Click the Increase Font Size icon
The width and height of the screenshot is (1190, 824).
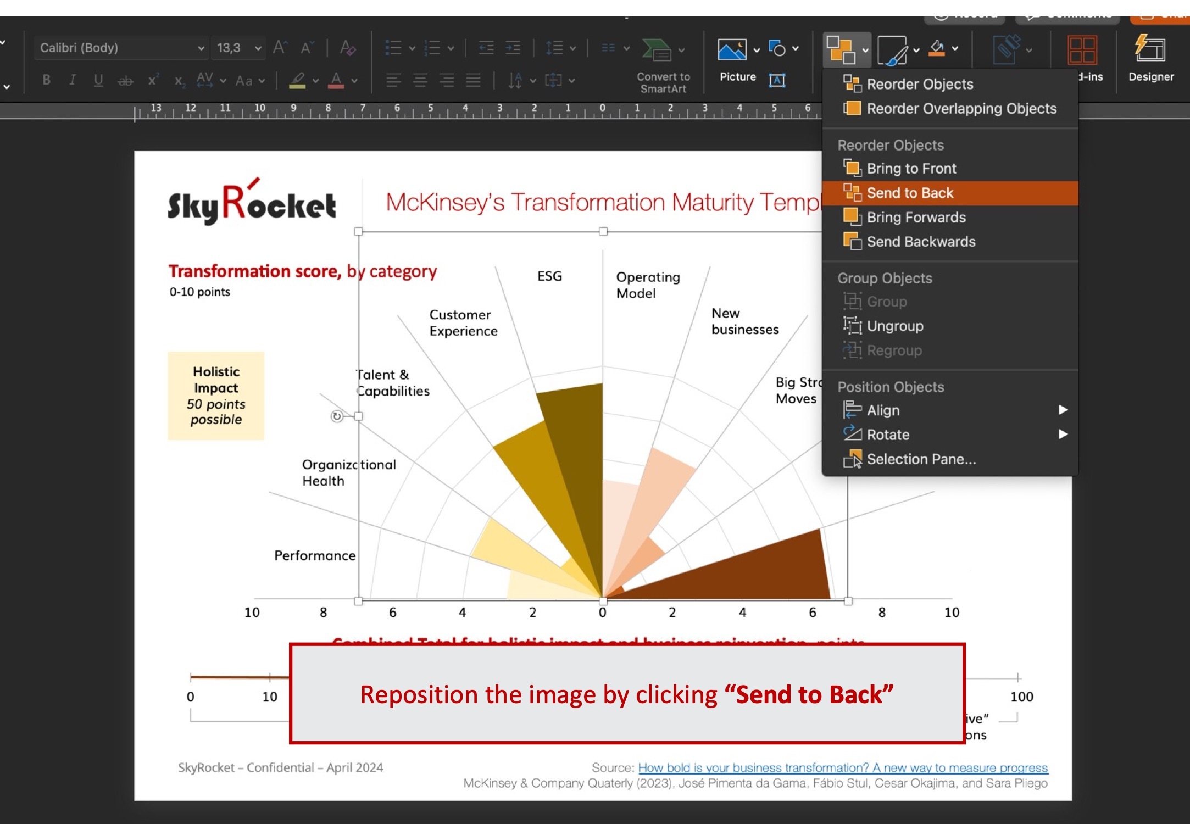click(x=280, y=48)
